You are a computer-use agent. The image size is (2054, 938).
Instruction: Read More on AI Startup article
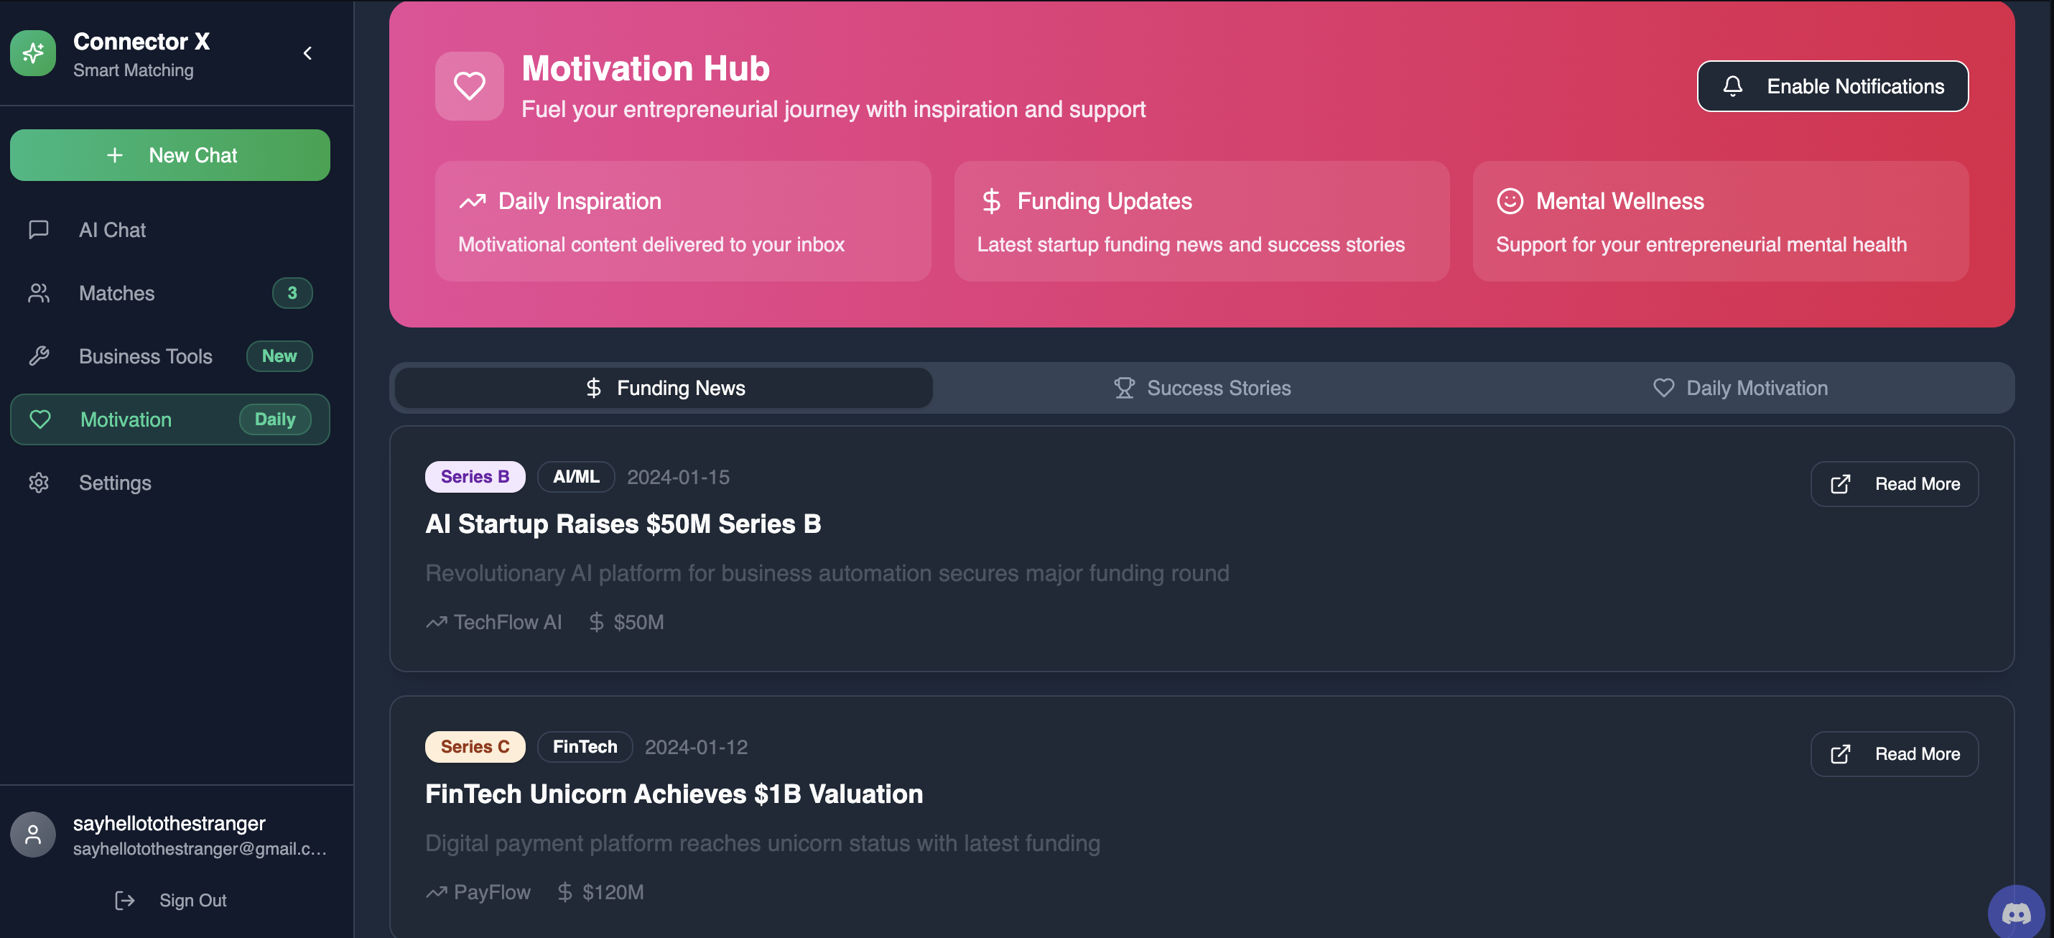tap(1894, 483)
